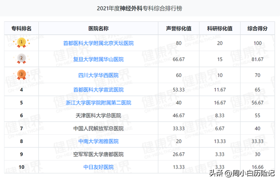Click the 头条 @周小白历险记 credit
Image resolution: width=280 pixels, height=182 pixels.
(242, 173)
